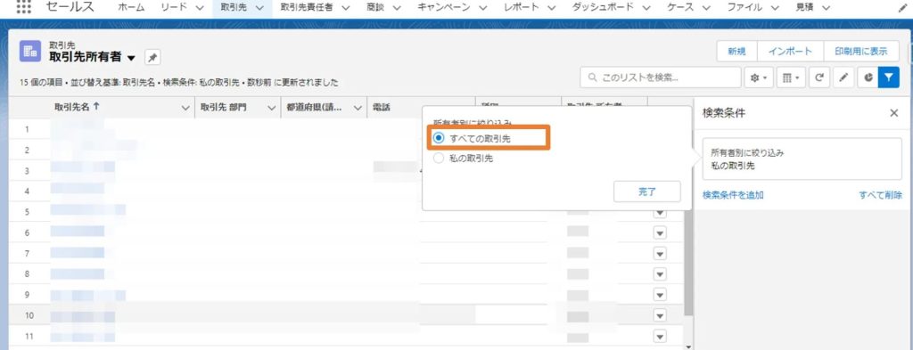
Task: Open the 見積 tab
Action: coord(805,7)
